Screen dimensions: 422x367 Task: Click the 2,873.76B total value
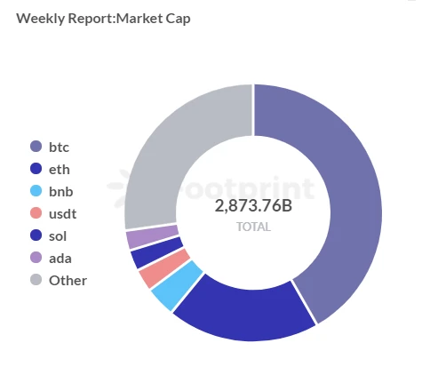253,206
